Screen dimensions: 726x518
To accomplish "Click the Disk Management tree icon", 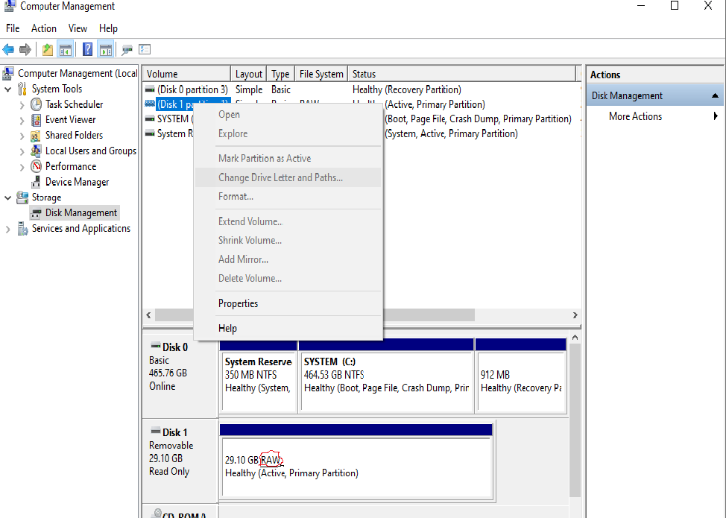I will [x=36, y=213].
